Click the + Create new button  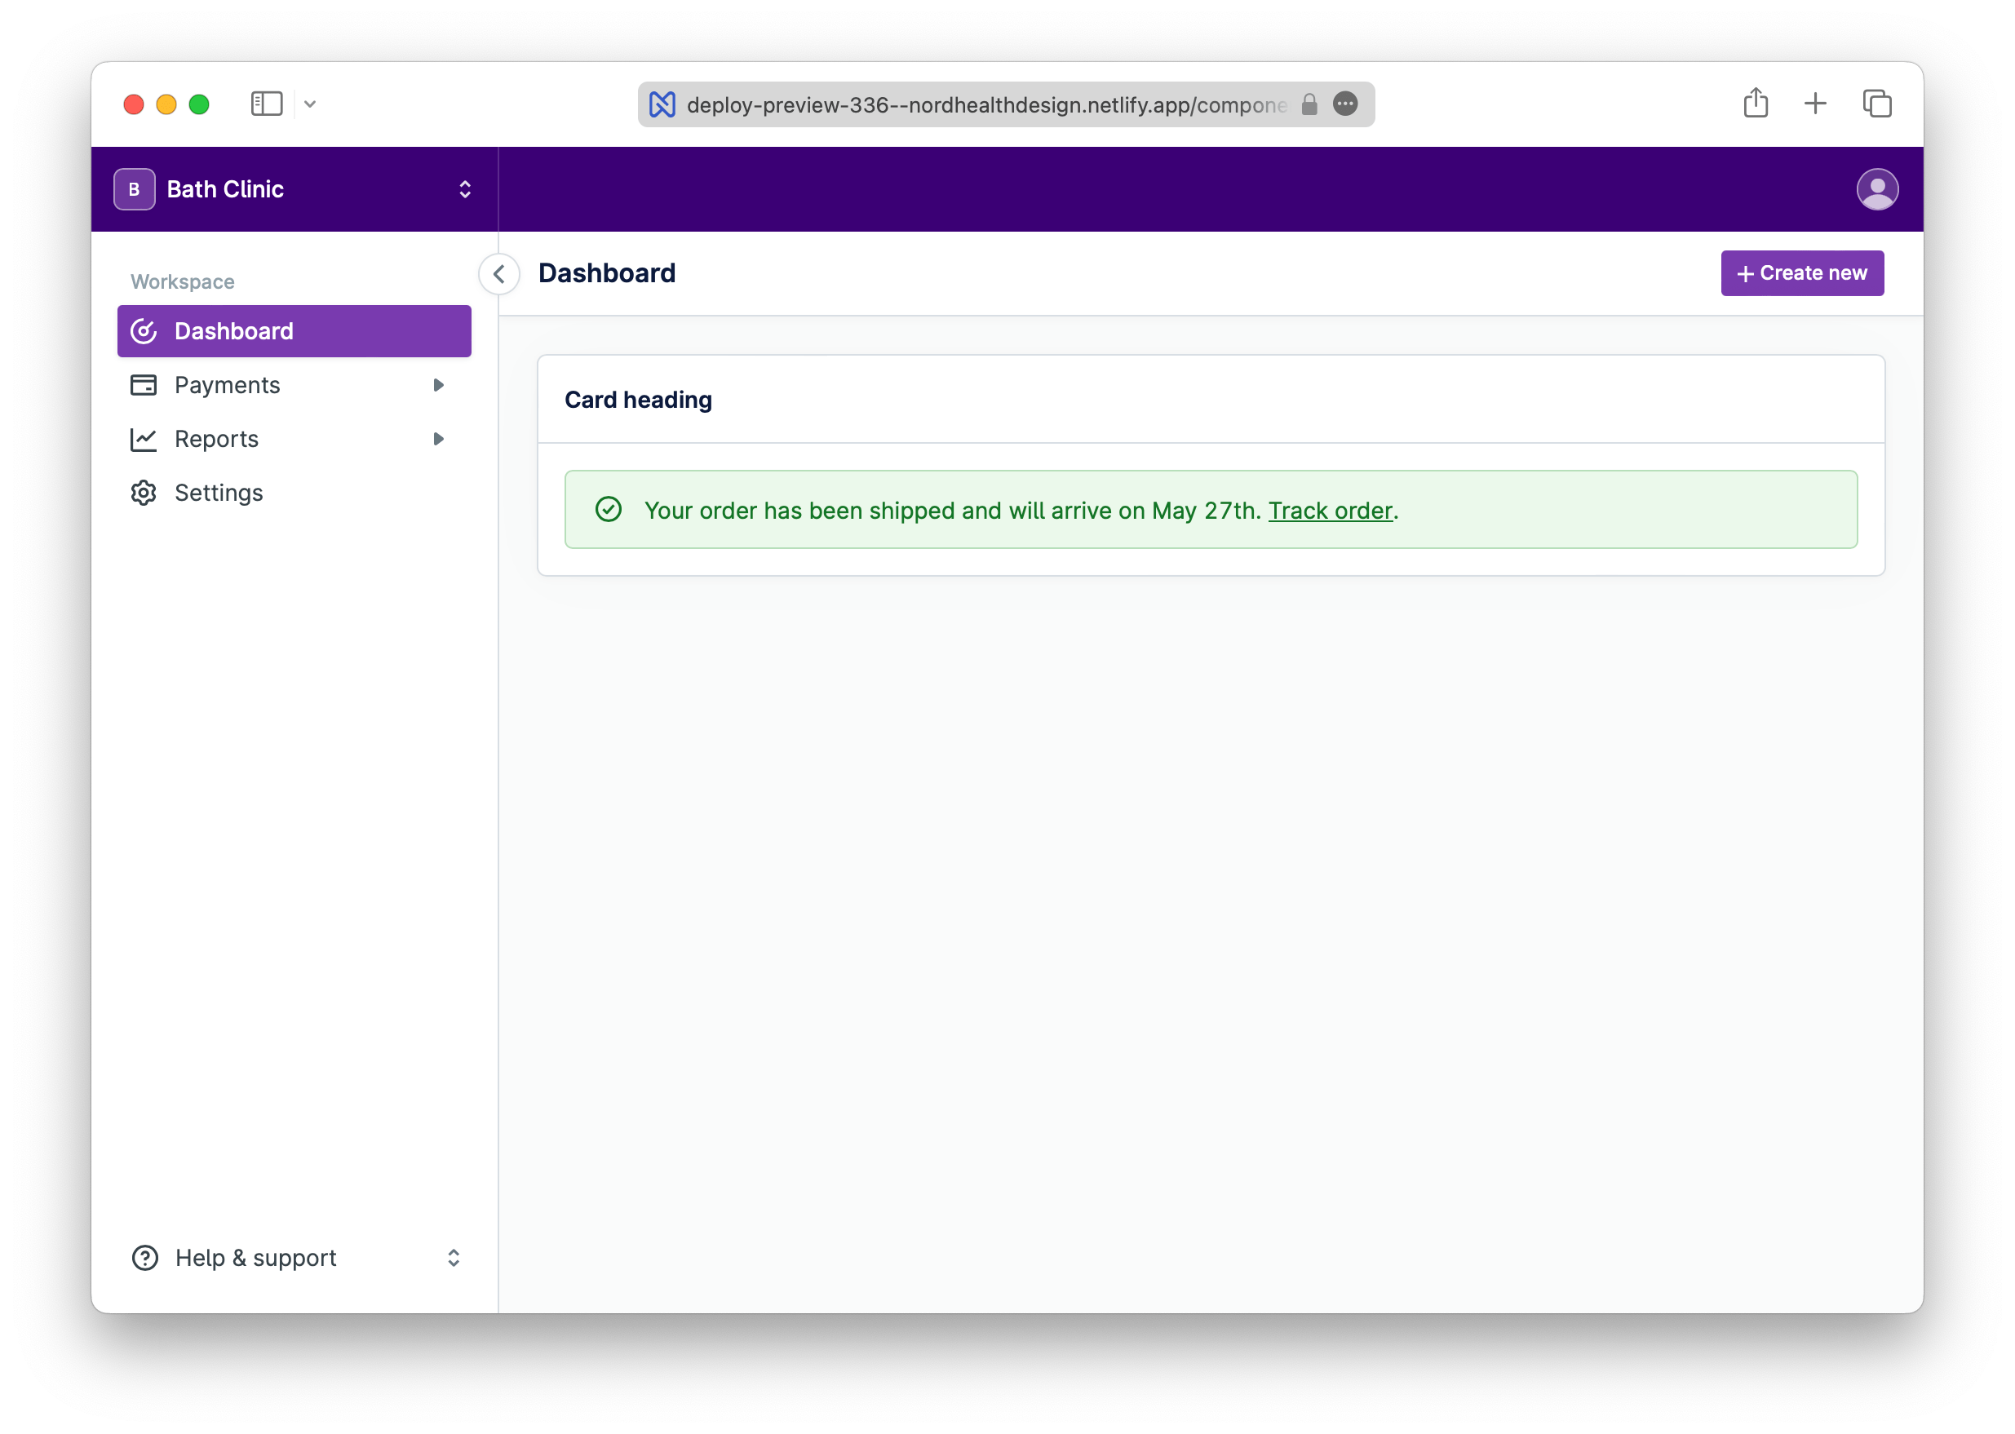(x=1802, y=273)
